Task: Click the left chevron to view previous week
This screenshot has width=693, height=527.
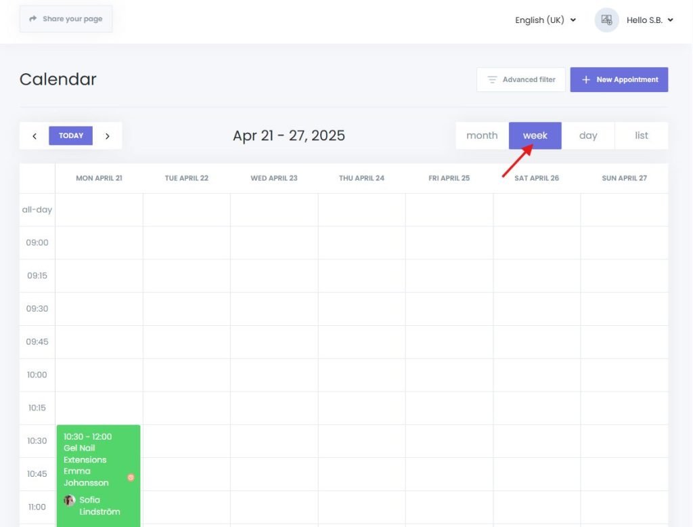Action: point(35,135)
